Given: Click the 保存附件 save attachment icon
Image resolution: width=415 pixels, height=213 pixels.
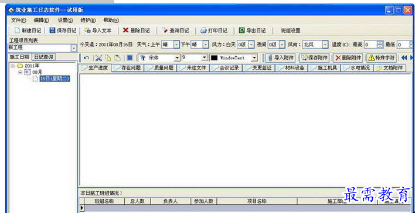Looking at the screenshot, I should [304, 58].
